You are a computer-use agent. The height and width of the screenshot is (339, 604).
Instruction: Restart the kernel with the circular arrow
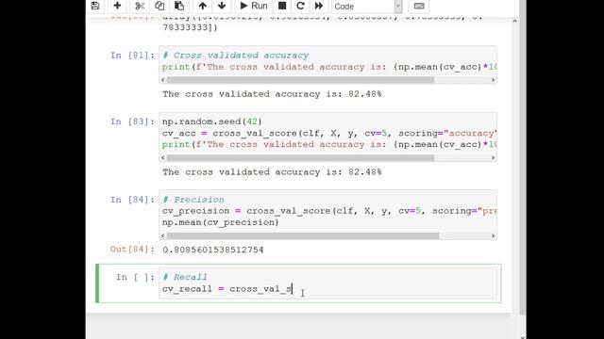point(300,6)
